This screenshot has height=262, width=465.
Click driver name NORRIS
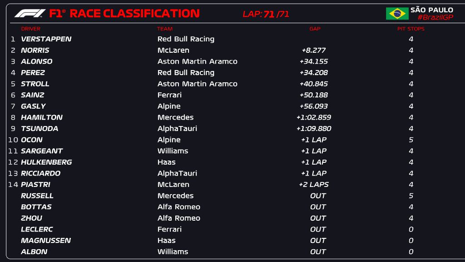pyautogui.click(x=35, y=50)
